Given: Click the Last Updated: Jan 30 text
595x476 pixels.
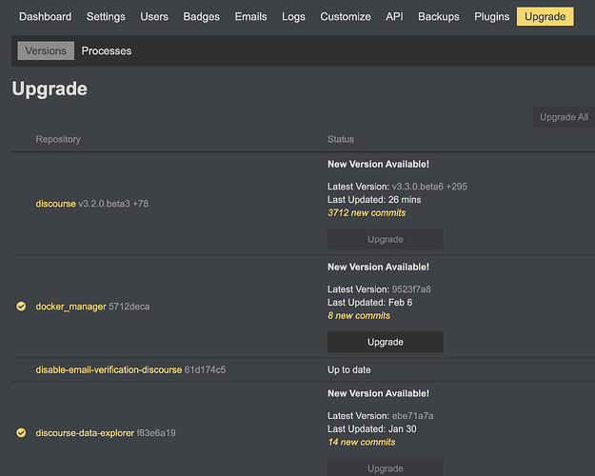Looking at the screenshot, I should click(x=372, y=428).
